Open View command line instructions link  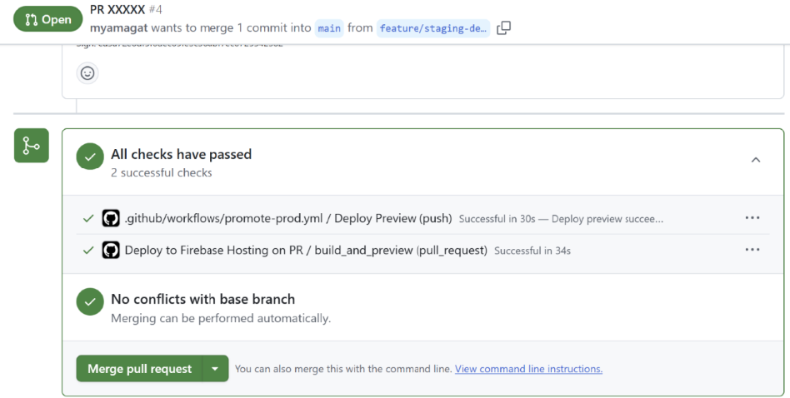pyautogui.click(x=528, y=369)
